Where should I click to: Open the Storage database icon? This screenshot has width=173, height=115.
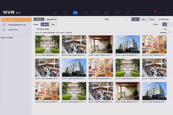[x=107, y=12]
